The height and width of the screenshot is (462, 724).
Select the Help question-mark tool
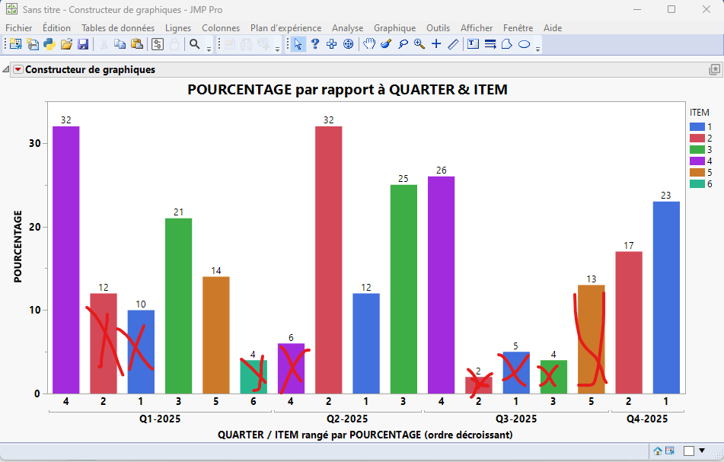pyautogui.click(x=314, y=44)
